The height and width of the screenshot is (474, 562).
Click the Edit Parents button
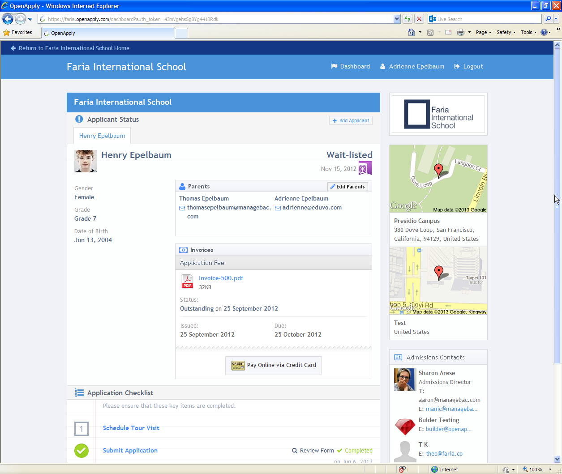pos(347,187)
